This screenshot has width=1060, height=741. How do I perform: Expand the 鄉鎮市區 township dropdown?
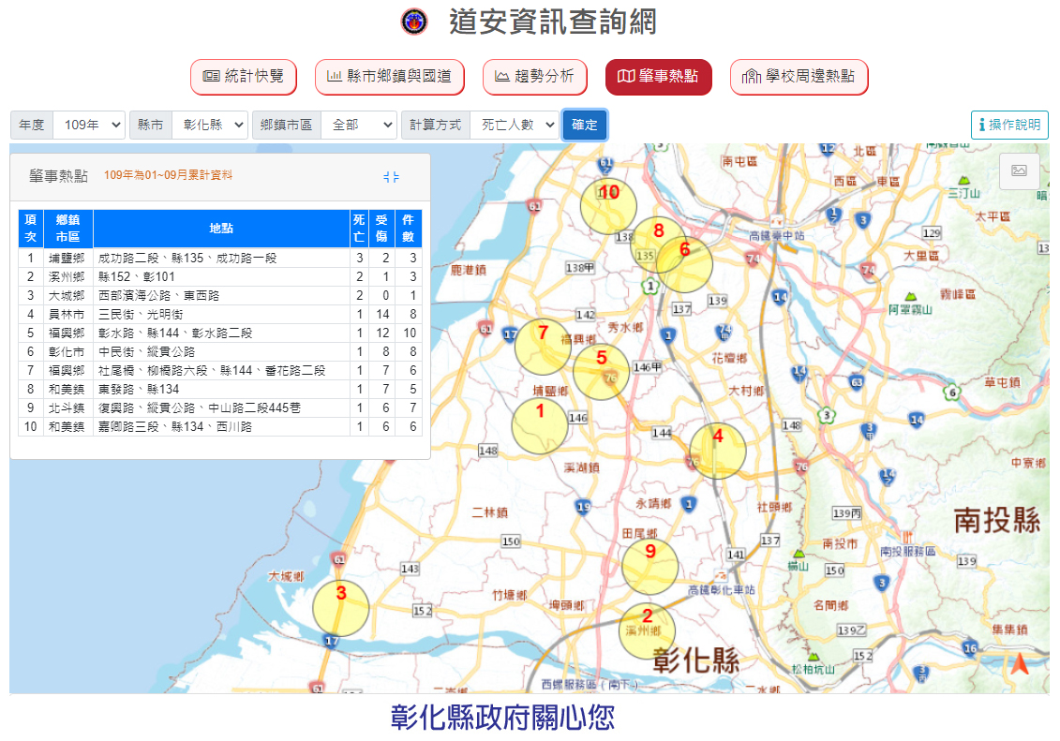pos(358,125)
